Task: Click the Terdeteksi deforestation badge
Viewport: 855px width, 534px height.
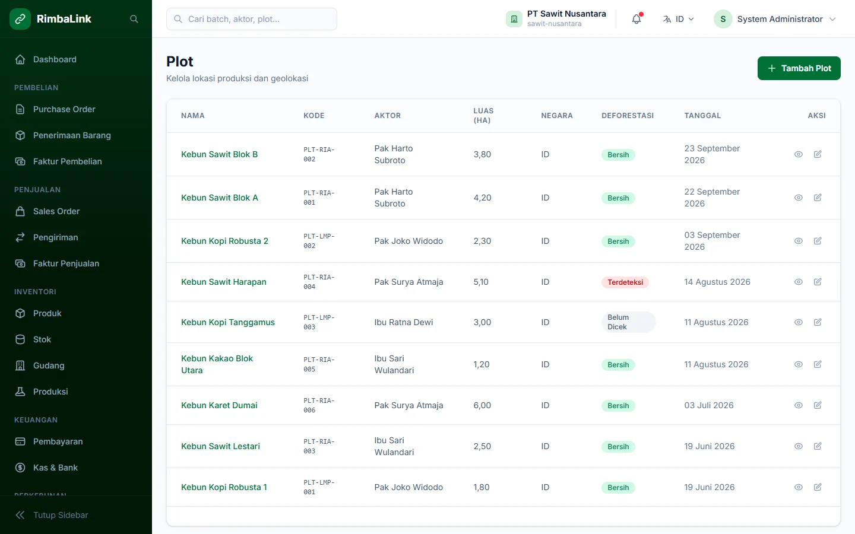Action: pyautogui.click(x=625, y=282)
